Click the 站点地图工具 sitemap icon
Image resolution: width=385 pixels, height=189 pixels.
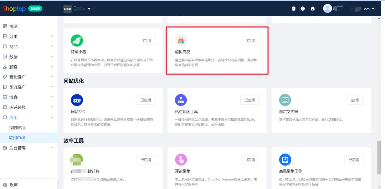coord(181,100)
